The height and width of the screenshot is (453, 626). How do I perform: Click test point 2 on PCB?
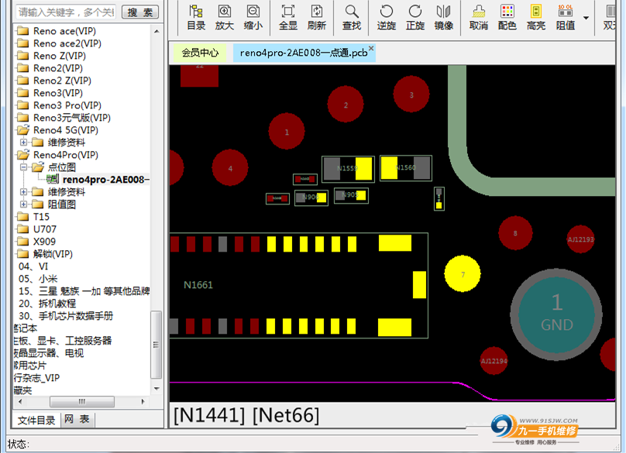(x=346, y=105)
